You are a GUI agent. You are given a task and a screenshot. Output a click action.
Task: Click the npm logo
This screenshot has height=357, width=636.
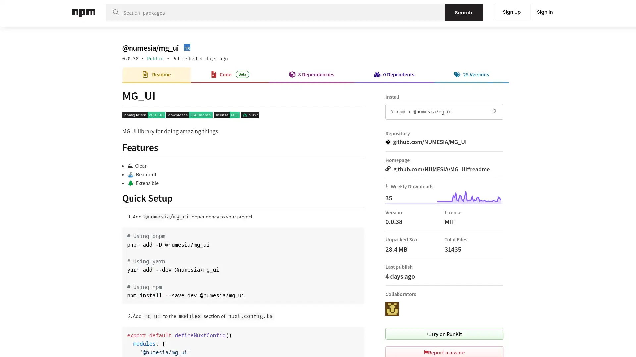[83, 13]
